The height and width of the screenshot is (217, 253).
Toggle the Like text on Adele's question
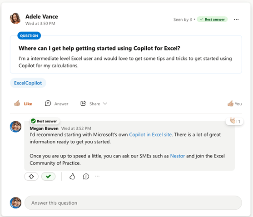pyautogui.click(x=28, y=104)
